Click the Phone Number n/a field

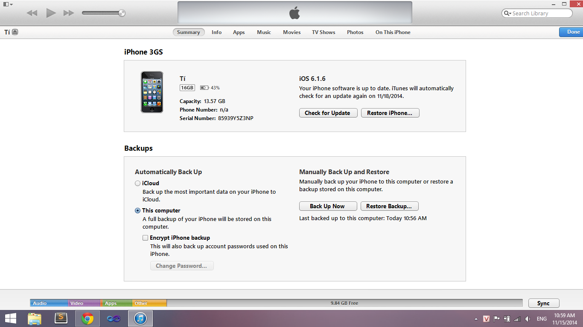click(204, 110)
